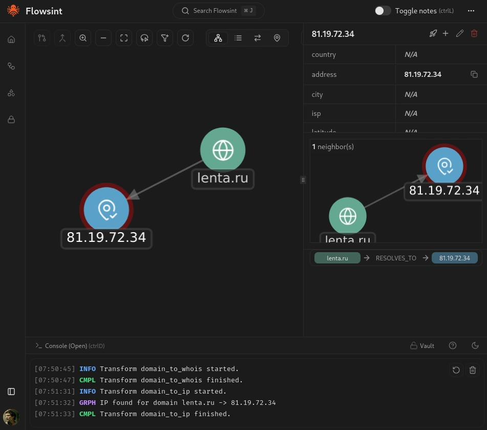Toggle dark mode with the moon icon

tap(475, 346)
